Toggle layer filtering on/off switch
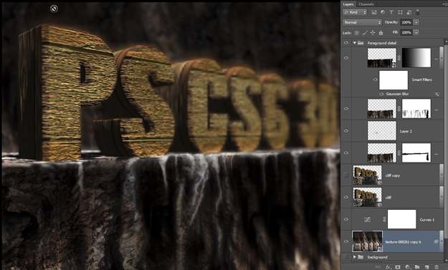Screen dimensions: 448x270 coord(417,12)
